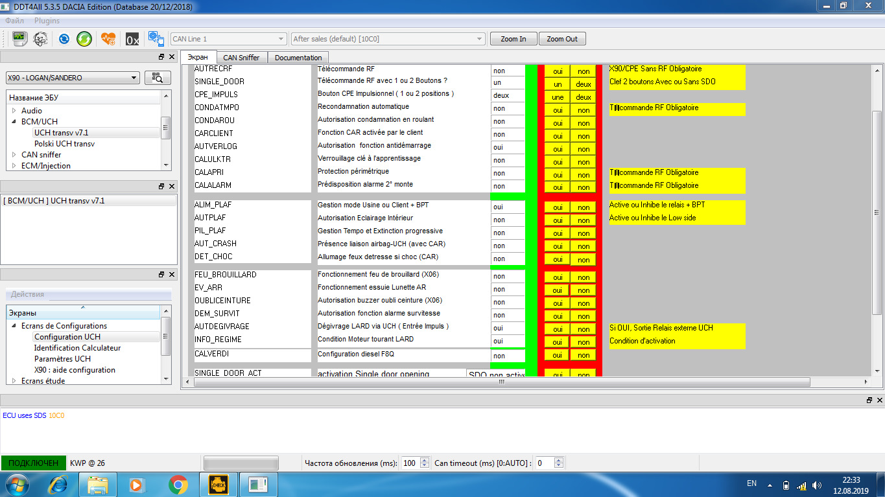The image size is (885, 497).
Task: Open the Windows Start menu
Action: point(16,484)
